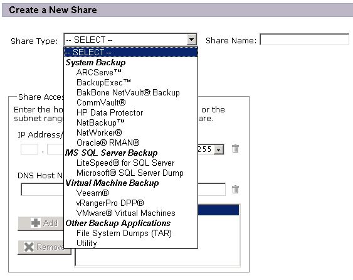Choose VMware Virtual Machines option
Viewport: 353px width, 280px height.
click(x=130, y=213)
